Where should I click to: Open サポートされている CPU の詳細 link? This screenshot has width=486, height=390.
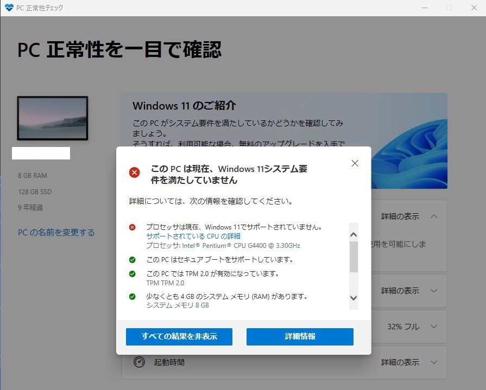pos(193,236)
